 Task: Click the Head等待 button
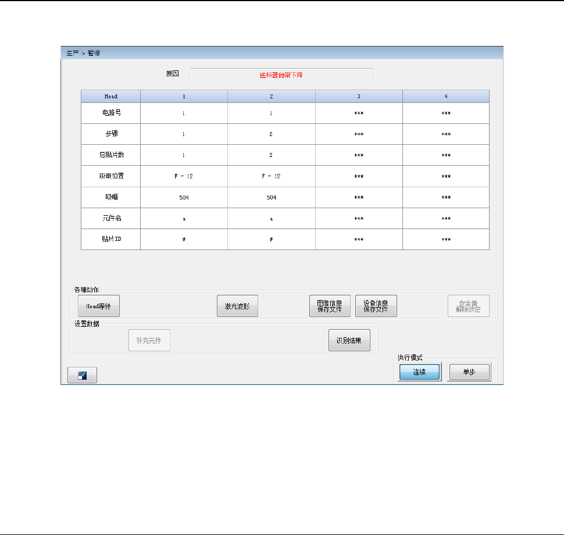coord(99,306)
